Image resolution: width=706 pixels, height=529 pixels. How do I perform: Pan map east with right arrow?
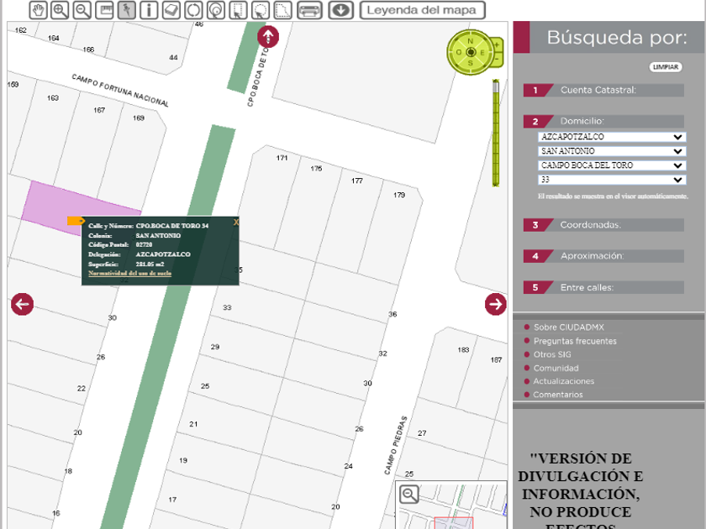pos(495,304)
